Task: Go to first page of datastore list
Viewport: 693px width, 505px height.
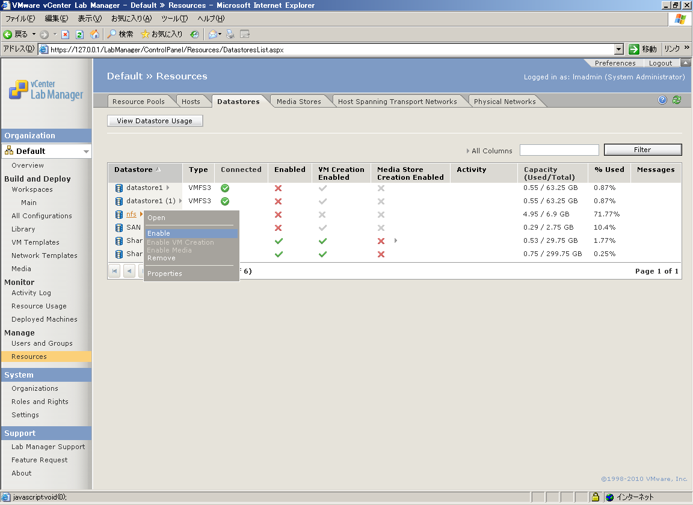Action: (115, 271)
